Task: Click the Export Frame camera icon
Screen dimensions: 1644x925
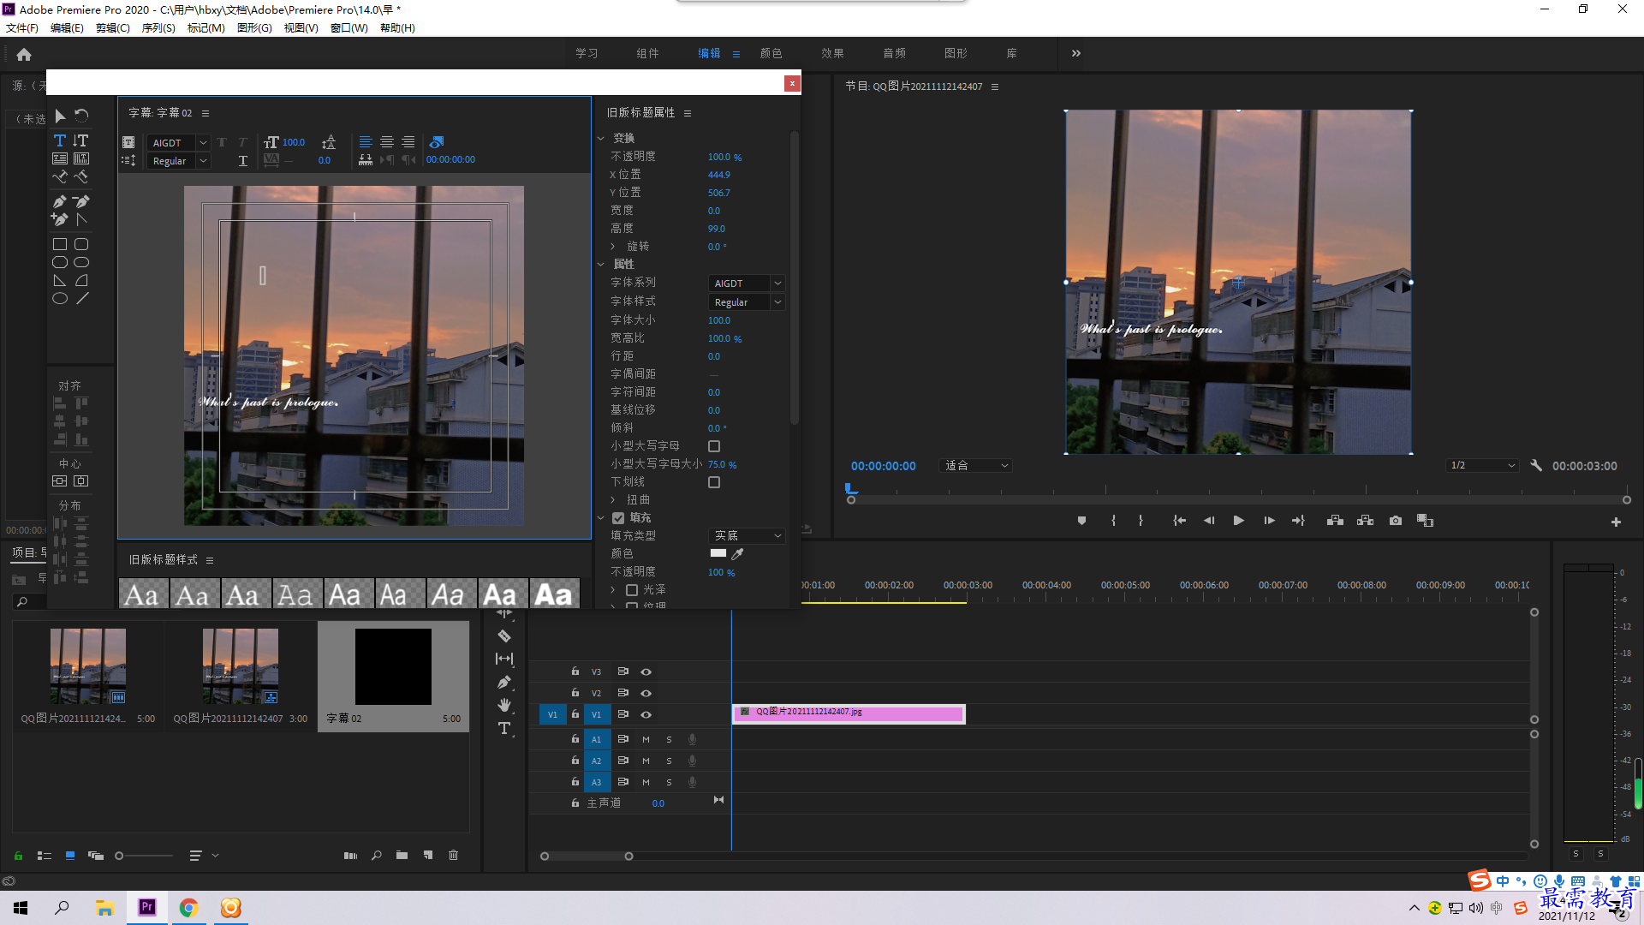Action: click(x=1396, y=521)
